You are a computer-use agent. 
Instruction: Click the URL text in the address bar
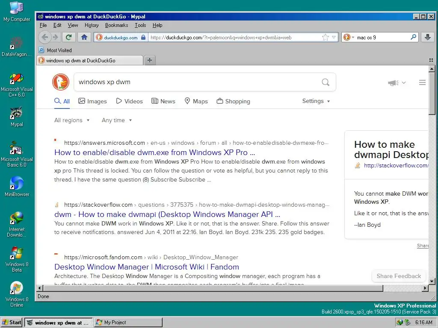[x=221, y=38]
